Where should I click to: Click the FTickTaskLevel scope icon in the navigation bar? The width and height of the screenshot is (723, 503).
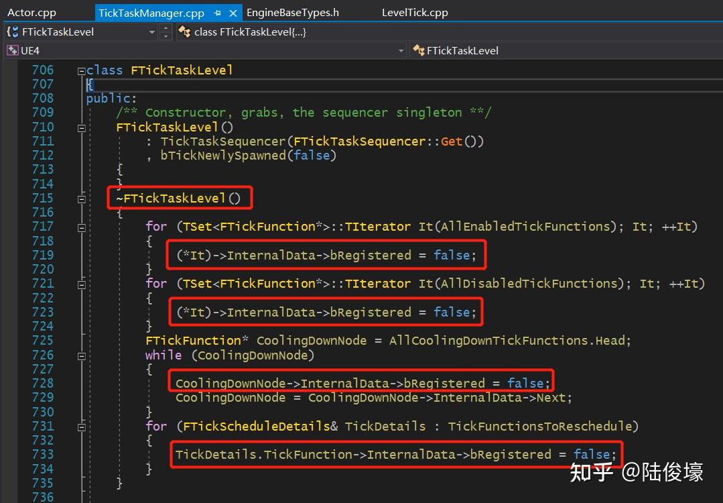click(x=11, y=31)
